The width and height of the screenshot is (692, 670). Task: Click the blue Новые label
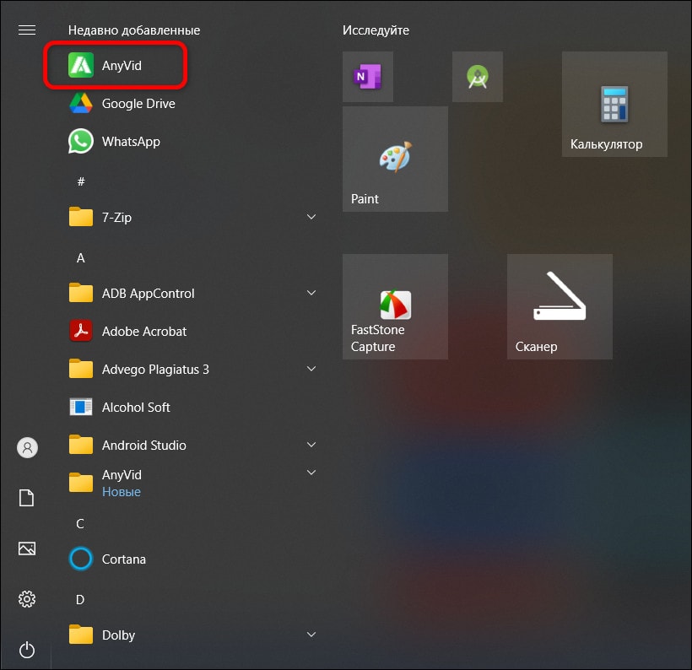click(122, 492)
